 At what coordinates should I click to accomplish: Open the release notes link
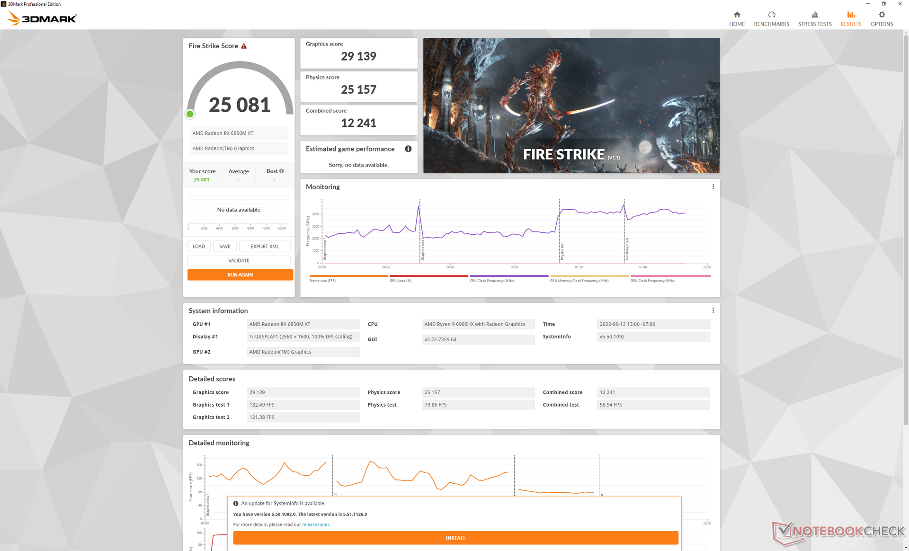[x=316, y=524]
